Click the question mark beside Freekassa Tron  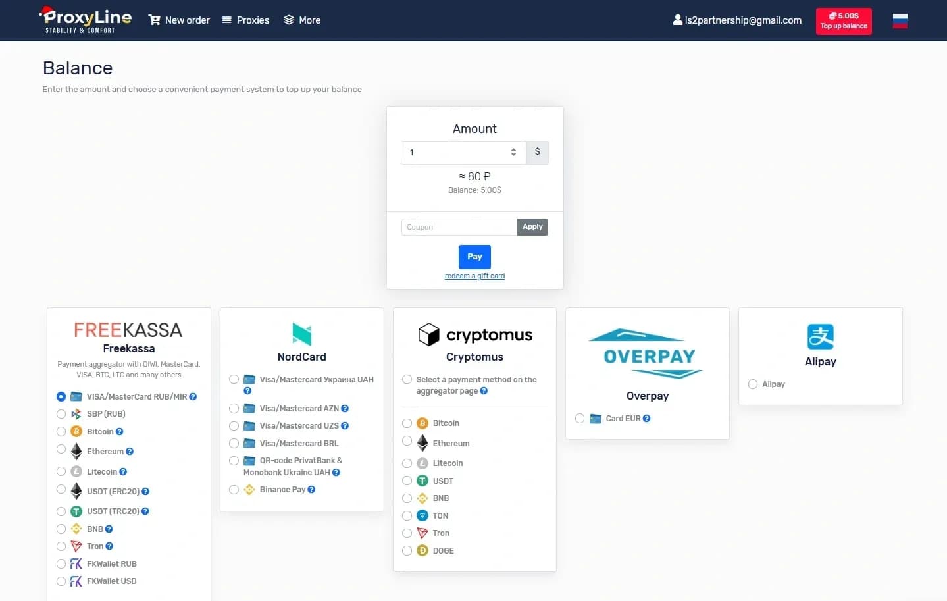[109, 546]
